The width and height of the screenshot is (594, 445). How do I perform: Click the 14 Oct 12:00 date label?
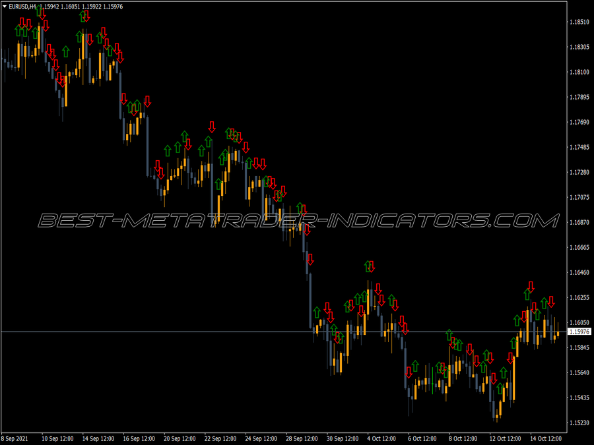546,438
